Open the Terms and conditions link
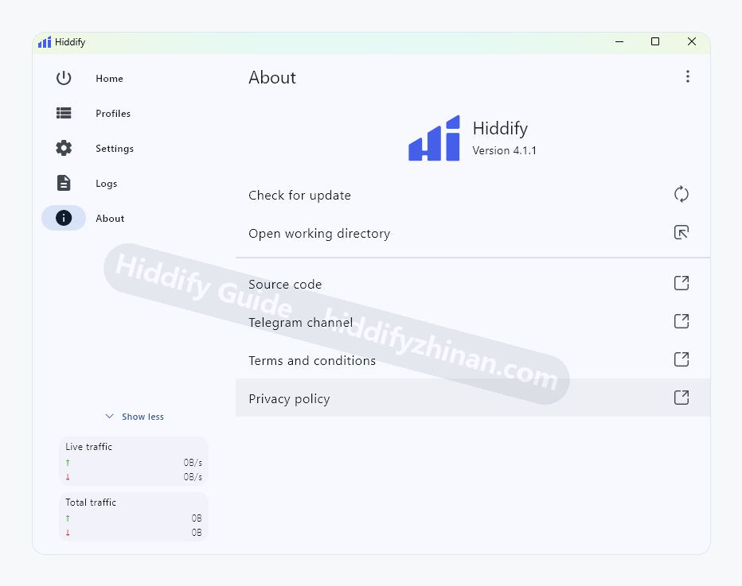The height and width of the screenshot is (586, 742). click(x=312, y=360)
